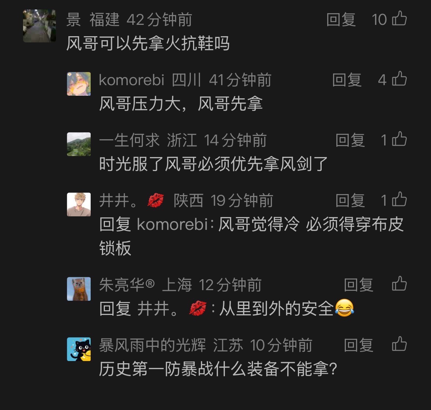Reply to 一生何求's comment

coord(350,140)
